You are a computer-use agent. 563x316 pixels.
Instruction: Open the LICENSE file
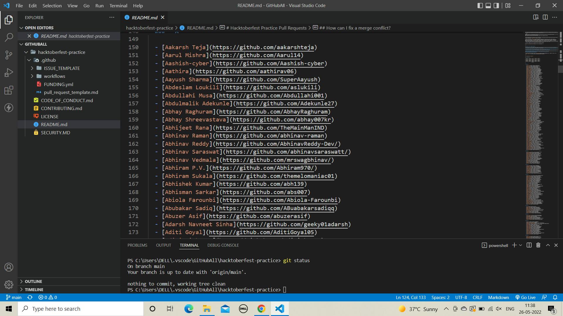69,116
